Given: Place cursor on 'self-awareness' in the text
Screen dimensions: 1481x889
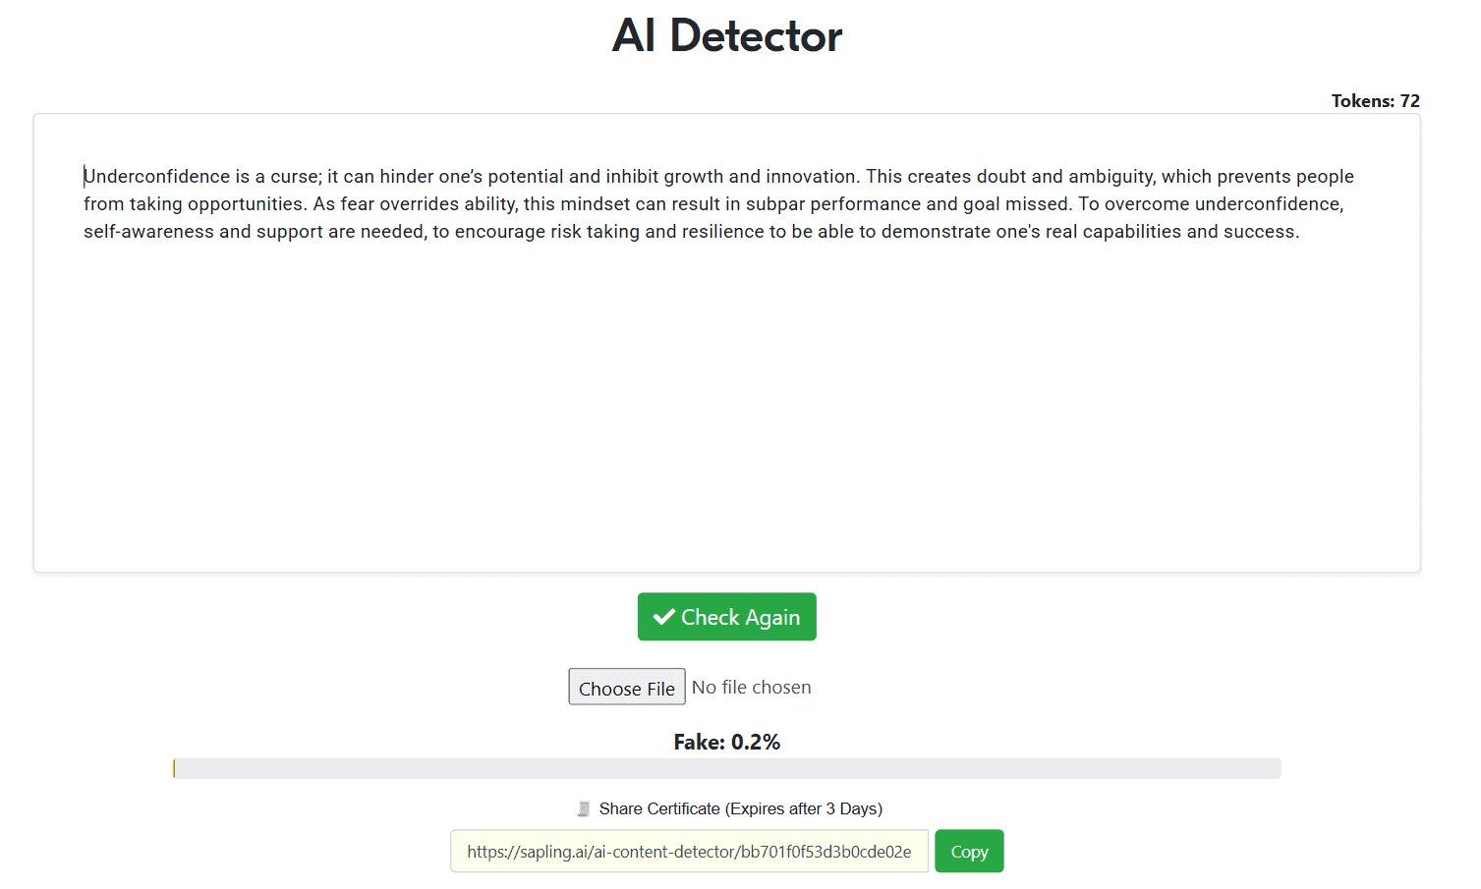Looking at the screenshot, I should 148,232.
